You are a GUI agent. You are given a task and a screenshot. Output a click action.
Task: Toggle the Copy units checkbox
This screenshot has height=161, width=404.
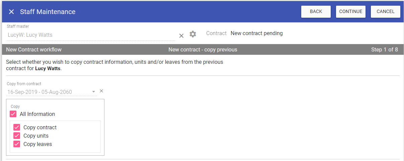(x=17, y=136)
